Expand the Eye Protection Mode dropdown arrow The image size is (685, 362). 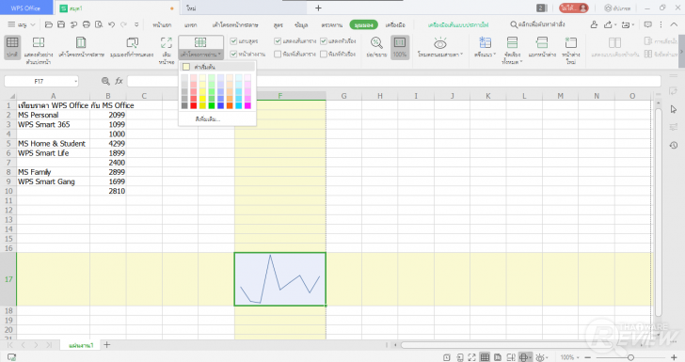pos(462,55)
